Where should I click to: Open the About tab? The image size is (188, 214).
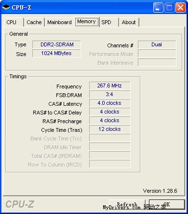[129, 22]
